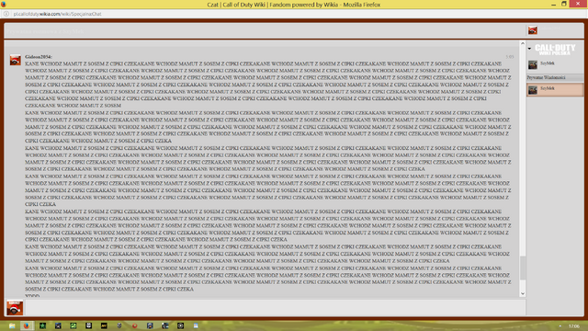This screenshot has width=588, height=331.
Task: Open the highlighted SzyMek private conversation
Action: tap(555, 90)
